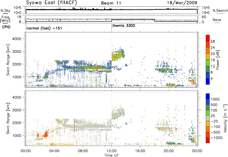The width and height of the screenshot is (228, 157).
Task: Click the '28' value on the Power scale
Action: pyautogui.click(x=213, y=41)
